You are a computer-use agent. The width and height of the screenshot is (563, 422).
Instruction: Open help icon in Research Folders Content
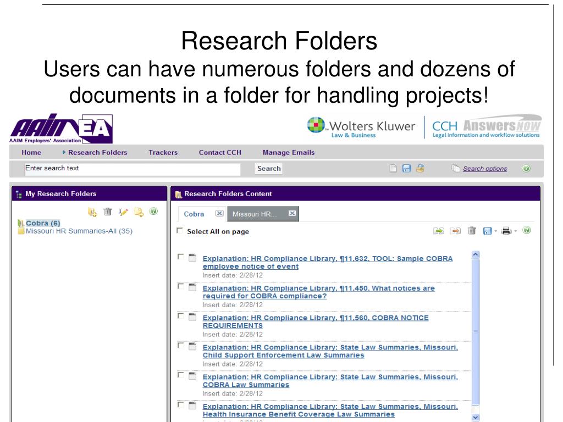526,230
